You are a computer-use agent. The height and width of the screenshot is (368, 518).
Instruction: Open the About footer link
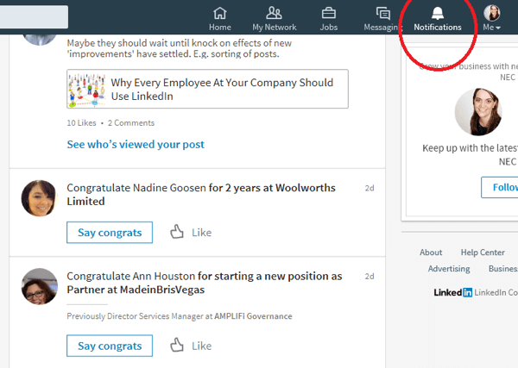431,253
